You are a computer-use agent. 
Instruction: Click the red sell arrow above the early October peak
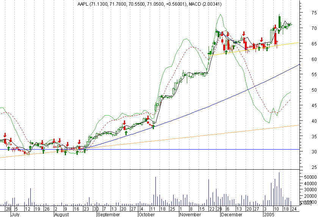pos(148,118)
